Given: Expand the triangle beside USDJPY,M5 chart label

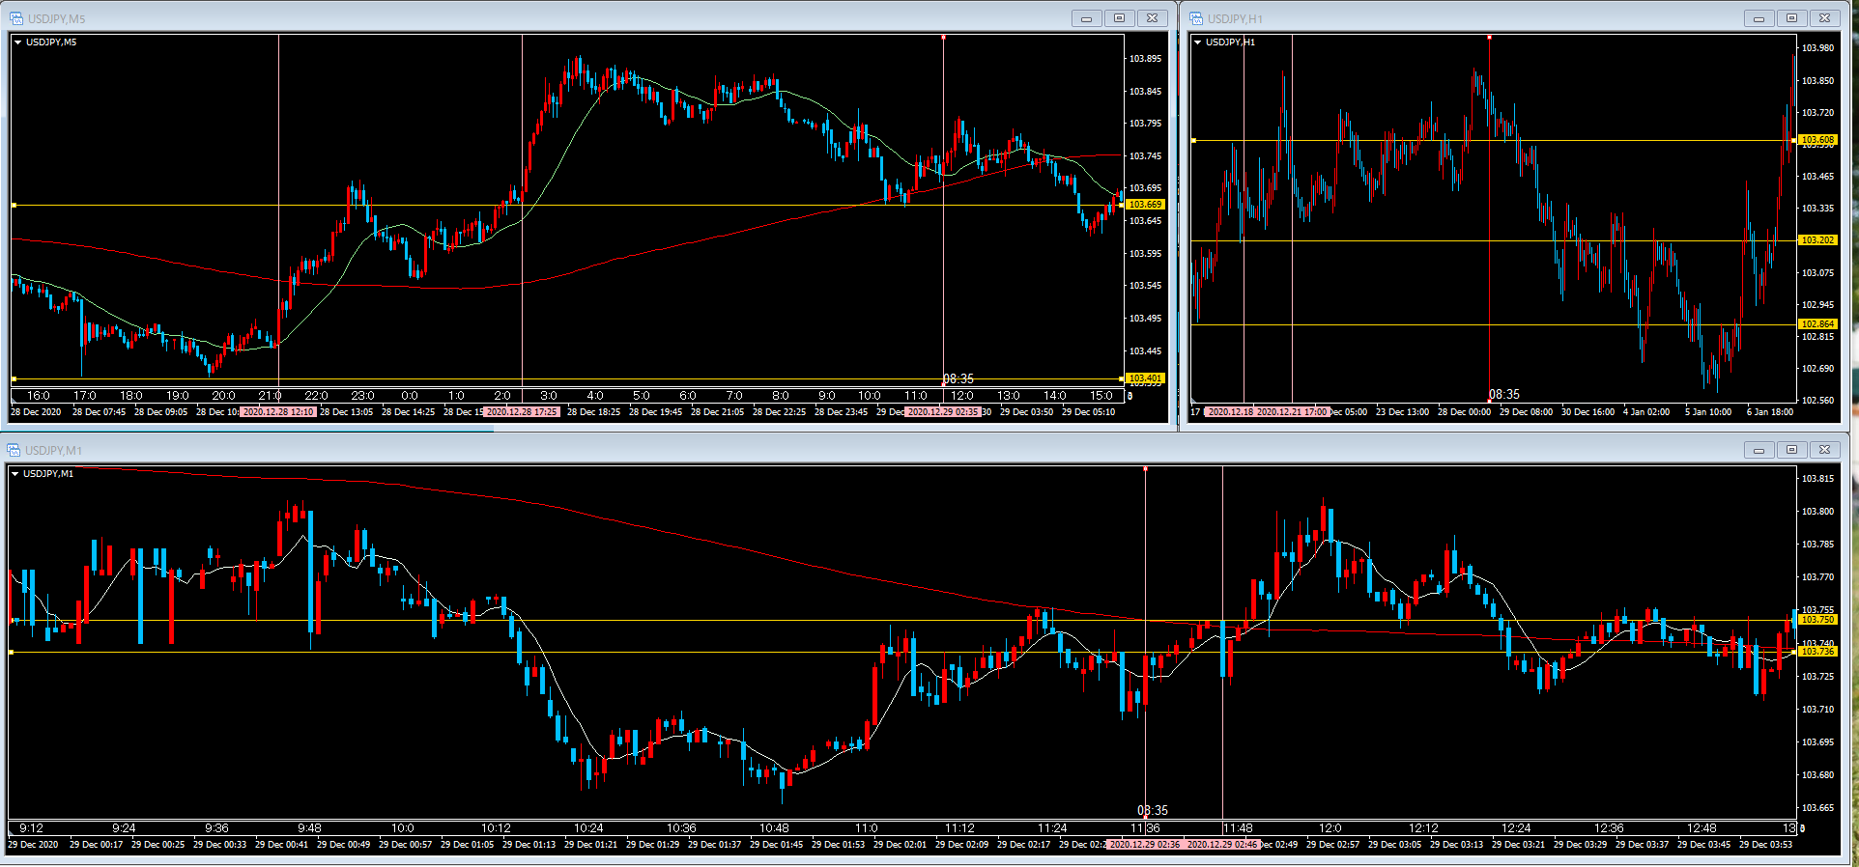Looking at the screenshot, I should point(17,42).
